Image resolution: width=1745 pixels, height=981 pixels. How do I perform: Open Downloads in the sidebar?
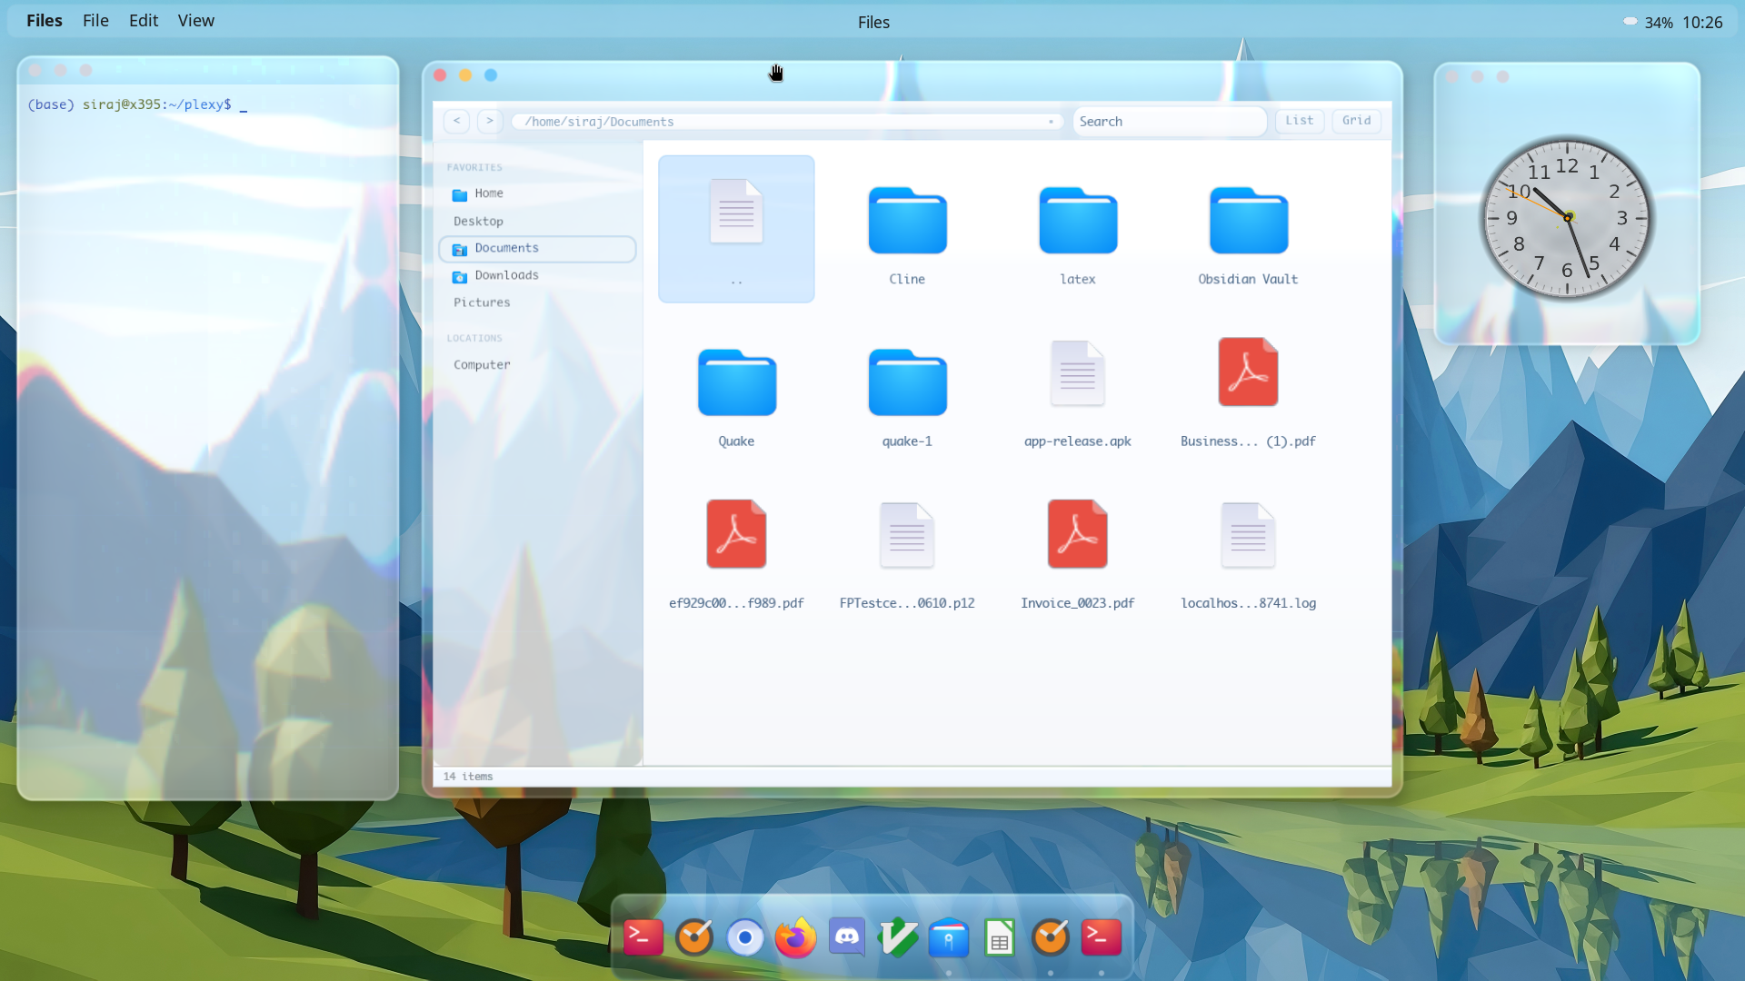click(x=506, y=275)
